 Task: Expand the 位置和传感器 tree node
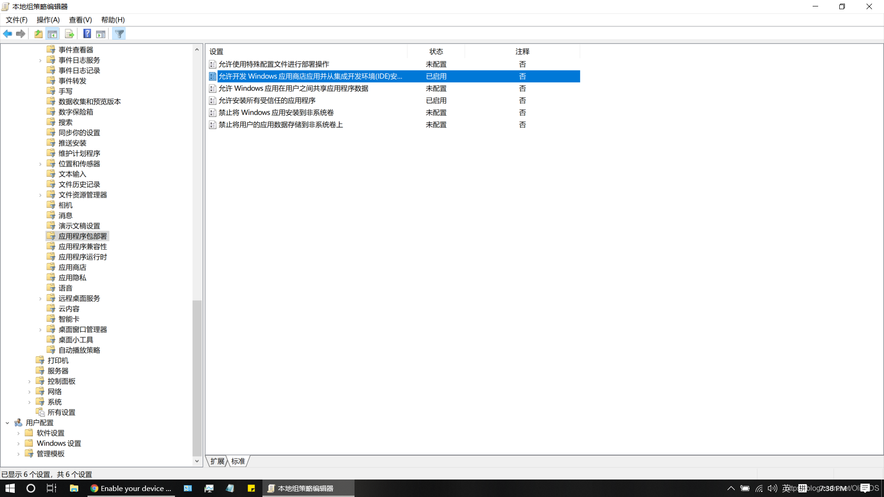pos(40,164)
